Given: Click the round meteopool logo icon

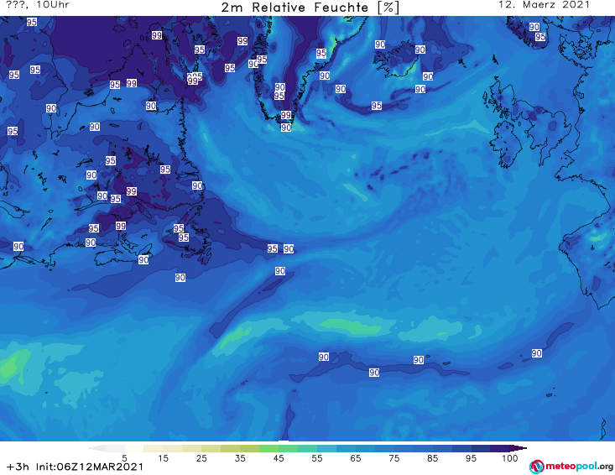Looking at the screenshot, I should 536,467.
